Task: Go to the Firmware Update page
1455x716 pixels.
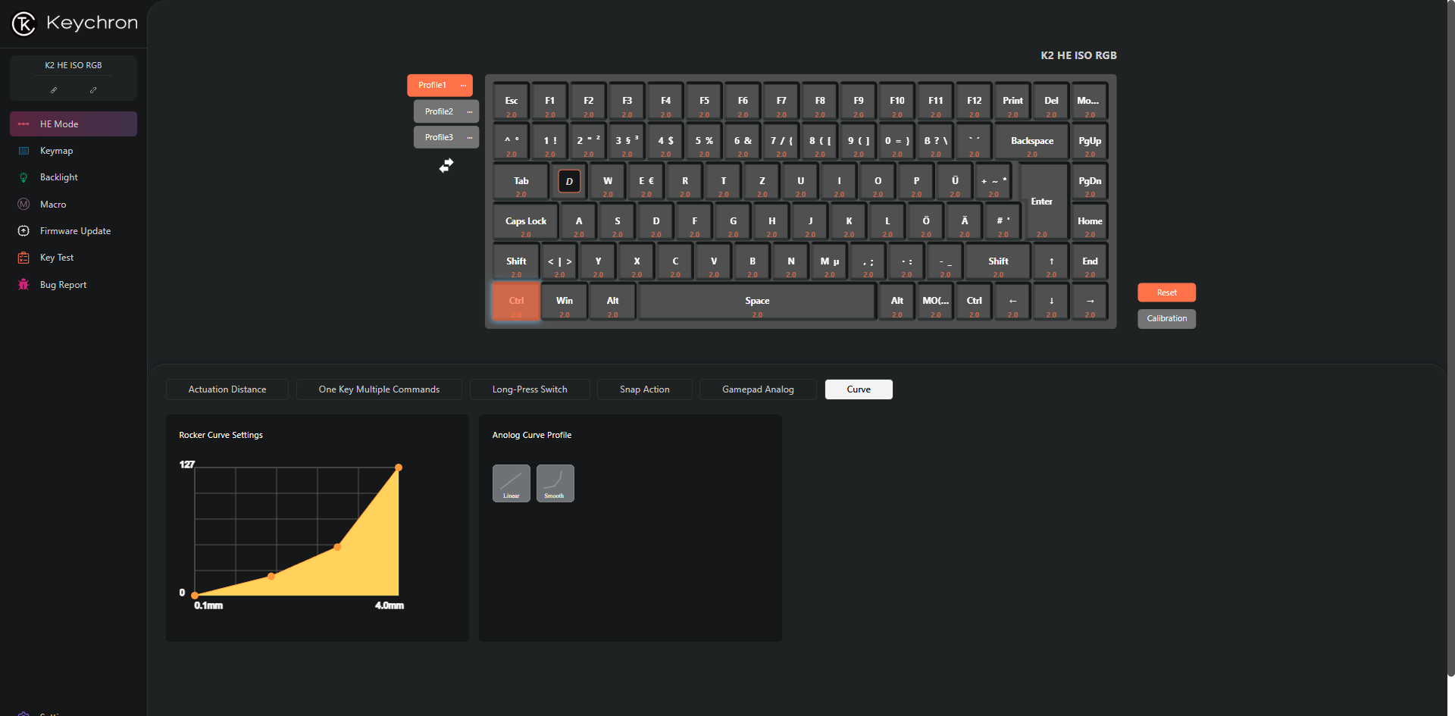Action: pos(74,231)
